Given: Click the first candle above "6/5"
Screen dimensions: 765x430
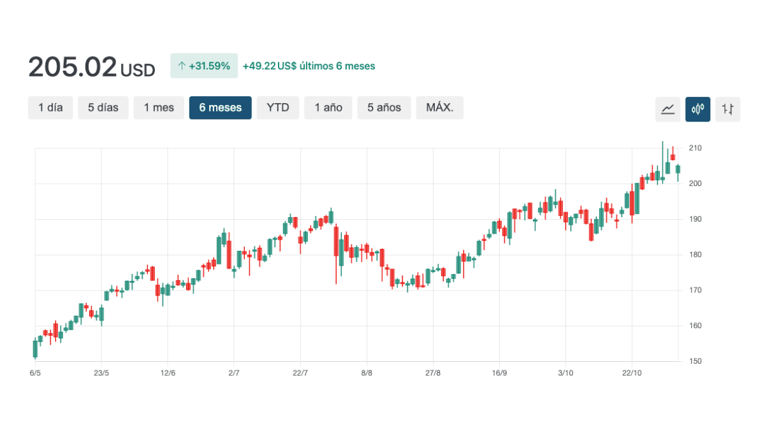Looking at the screenshot, I should tap(35, 348).
